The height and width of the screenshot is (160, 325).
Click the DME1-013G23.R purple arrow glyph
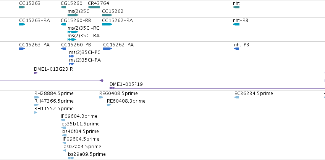pyautogui.click(x=36, y=73)
